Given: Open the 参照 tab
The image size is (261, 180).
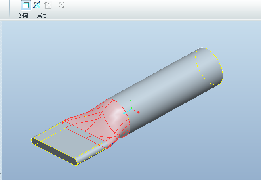Looking at the screenshot, I should pyautogui.click(x=23, y=16).
